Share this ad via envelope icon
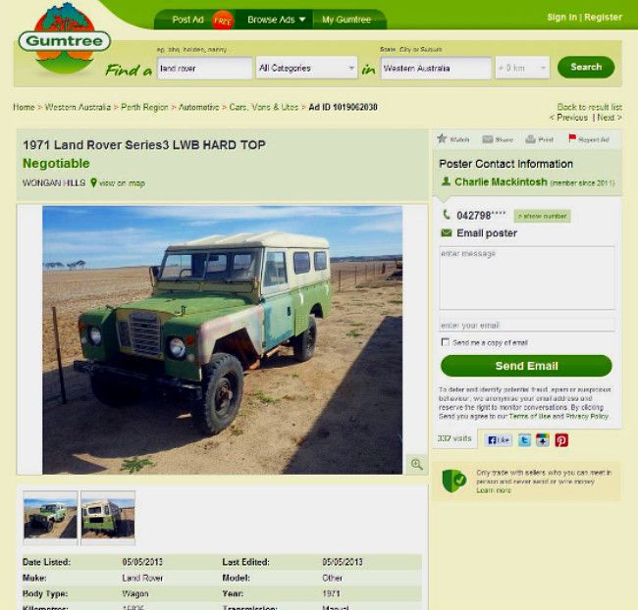Image resolution: width=638 pixels, height=610 pixels. pyautogui.click(x=488, y=139)
